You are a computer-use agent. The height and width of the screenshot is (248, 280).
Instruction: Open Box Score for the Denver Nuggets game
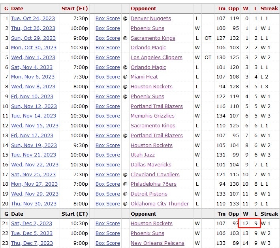(x=107, y=19)
